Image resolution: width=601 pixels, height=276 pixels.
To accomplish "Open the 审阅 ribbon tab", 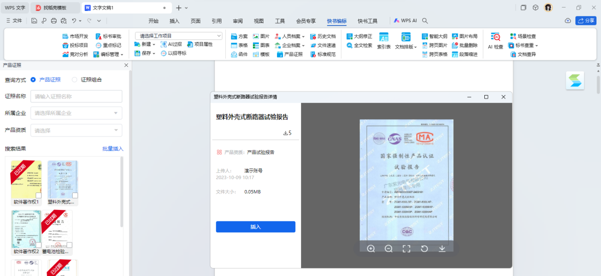I will point(237,21).
